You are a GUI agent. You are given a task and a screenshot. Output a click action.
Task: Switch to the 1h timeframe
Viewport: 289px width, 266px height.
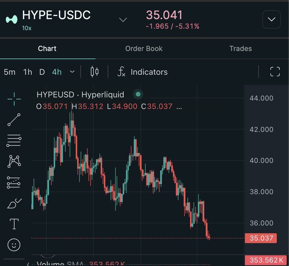(x=28, y=72)
